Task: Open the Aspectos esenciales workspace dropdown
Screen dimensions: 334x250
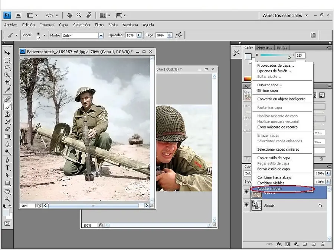Action: tap(306, 16)
